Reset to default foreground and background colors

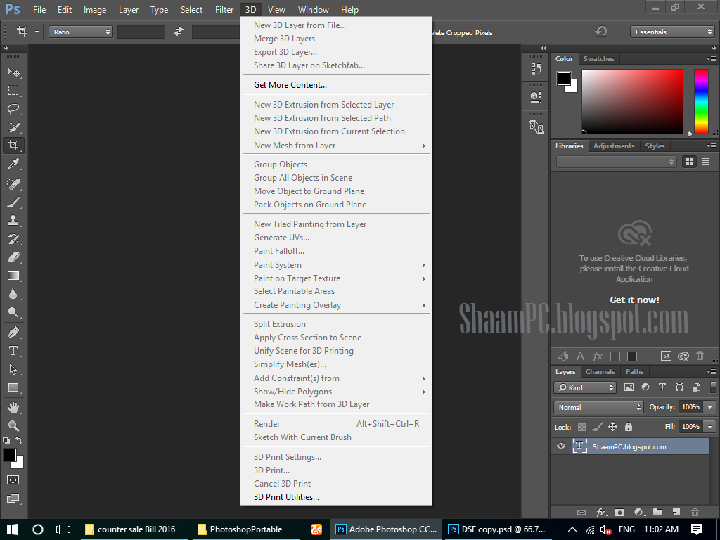click(6, 441)
